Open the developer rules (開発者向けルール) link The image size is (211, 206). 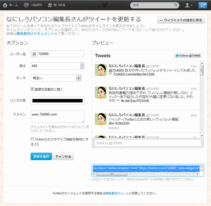click(x=117, y=193)
